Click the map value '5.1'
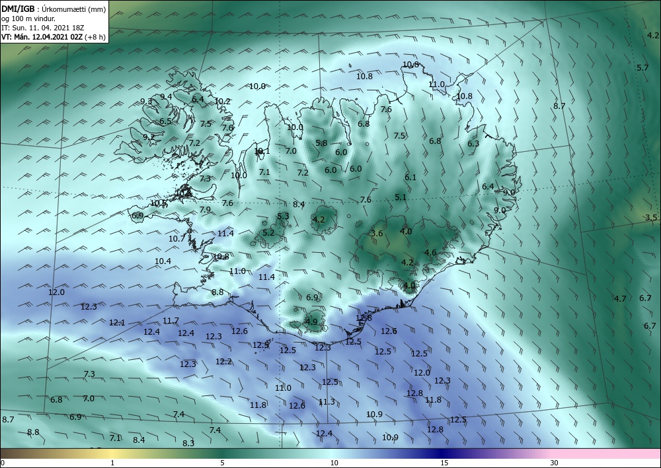The image size is (661, 468). 401,197
